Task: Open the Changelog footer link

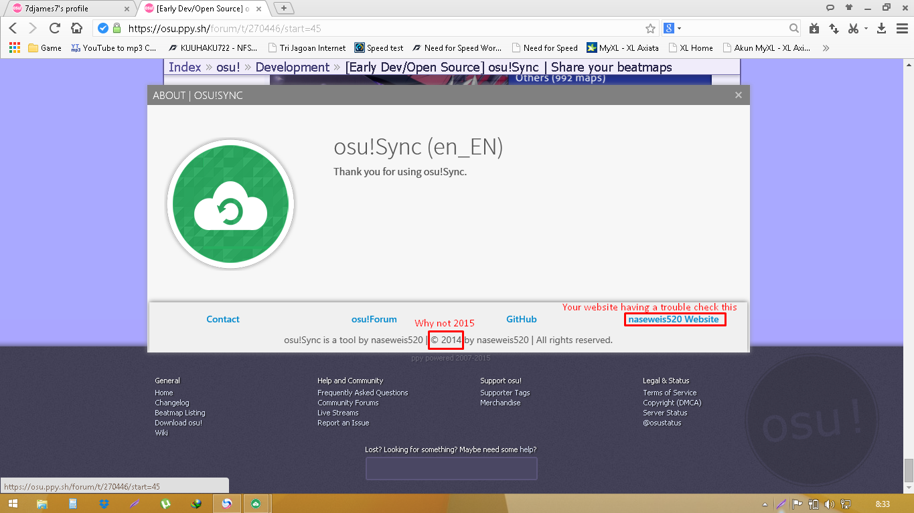Action: click(x=172, y=403)
